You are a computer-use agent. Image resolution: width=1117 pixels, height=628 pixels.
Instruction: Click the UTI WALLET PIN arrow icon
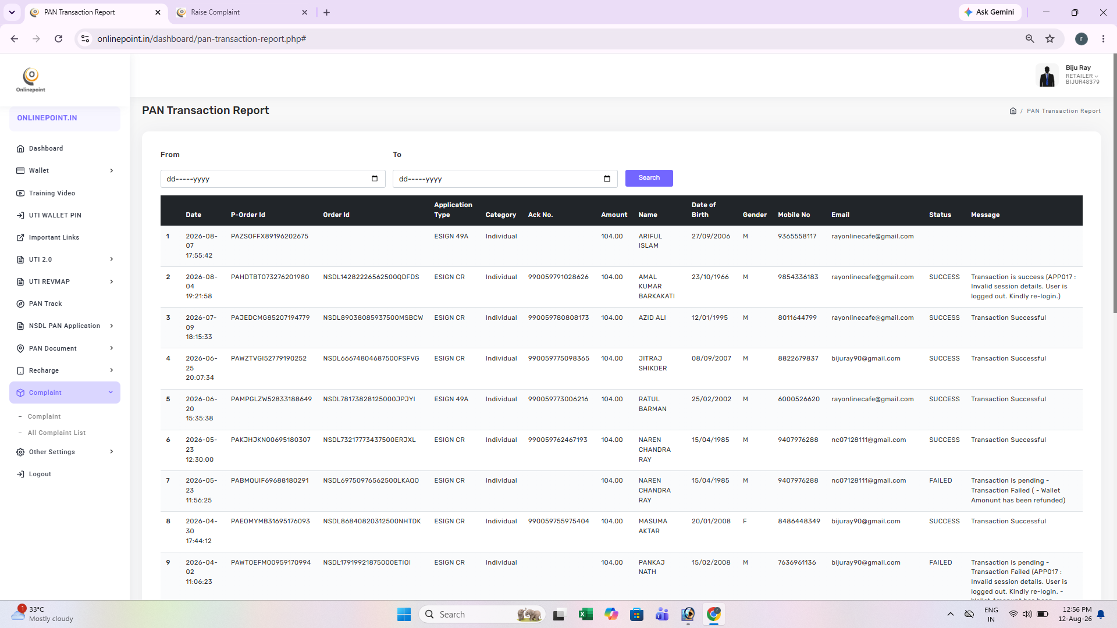pyautogui.click(x=20, y=215)
